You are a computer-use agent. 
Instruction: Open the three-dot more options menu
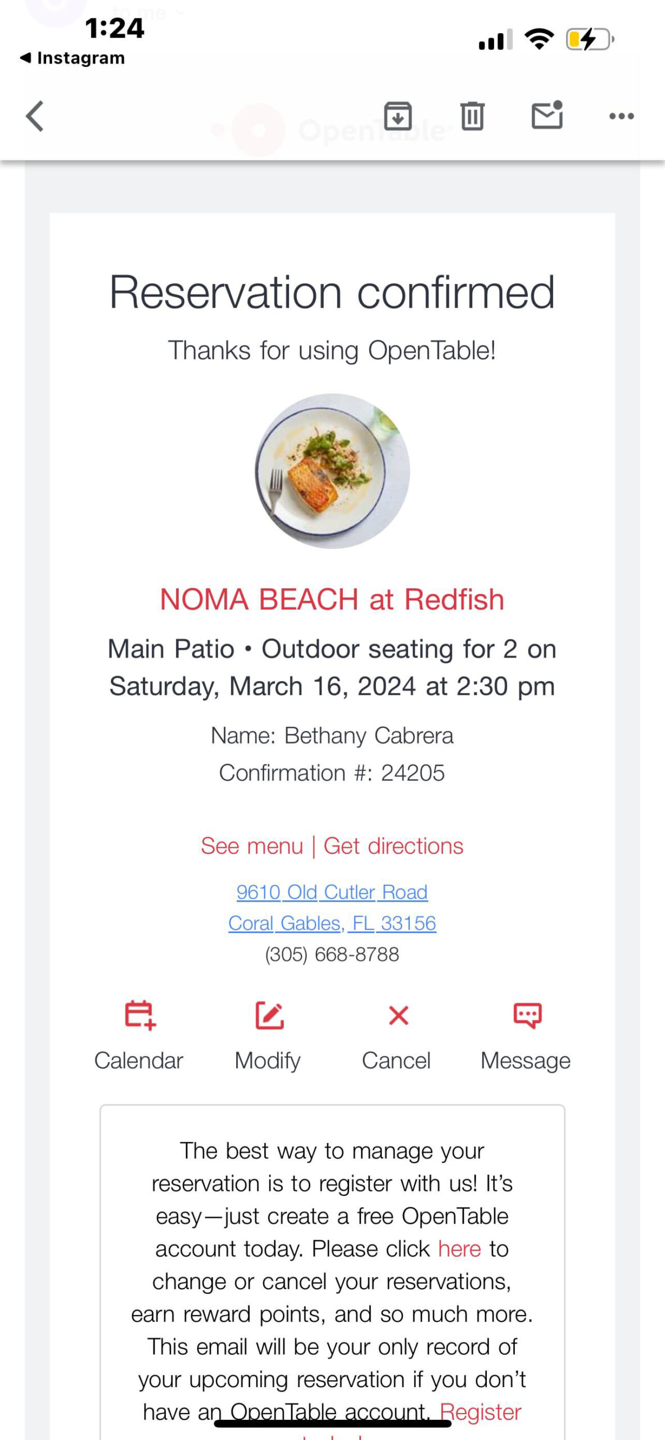point(621,116)
